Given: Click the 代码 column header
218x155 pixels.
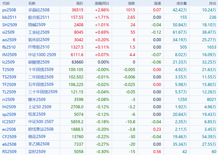Looking at the screenshot, I should 6,3.
